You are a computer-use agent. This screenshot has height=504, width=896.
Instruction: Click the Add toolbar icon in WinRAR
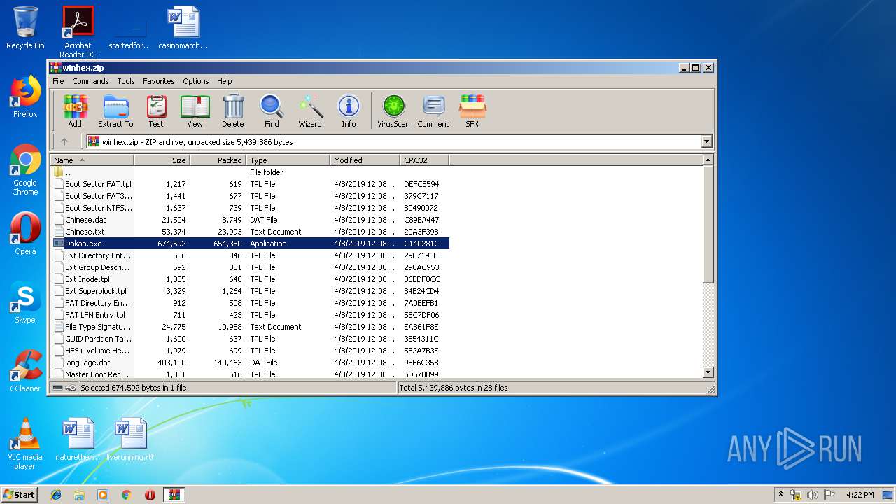pos(75,111)
